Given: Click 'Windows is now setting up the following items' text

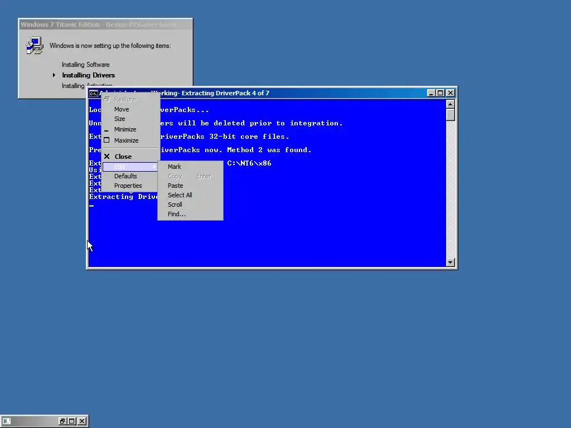Looking at the screenshot, I should tap(110, 46).
